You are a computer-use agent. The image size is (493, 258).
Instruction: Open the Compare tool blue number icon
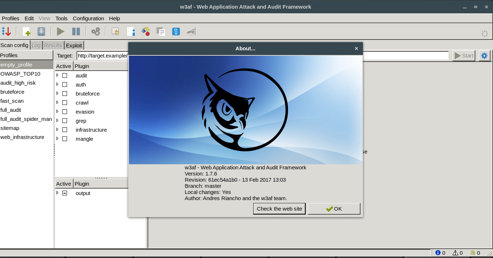[x=176, y=32]
